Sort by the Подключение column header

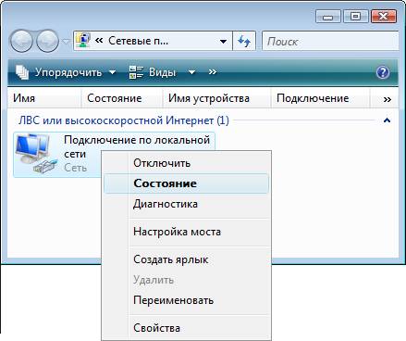tap(320, 98)
